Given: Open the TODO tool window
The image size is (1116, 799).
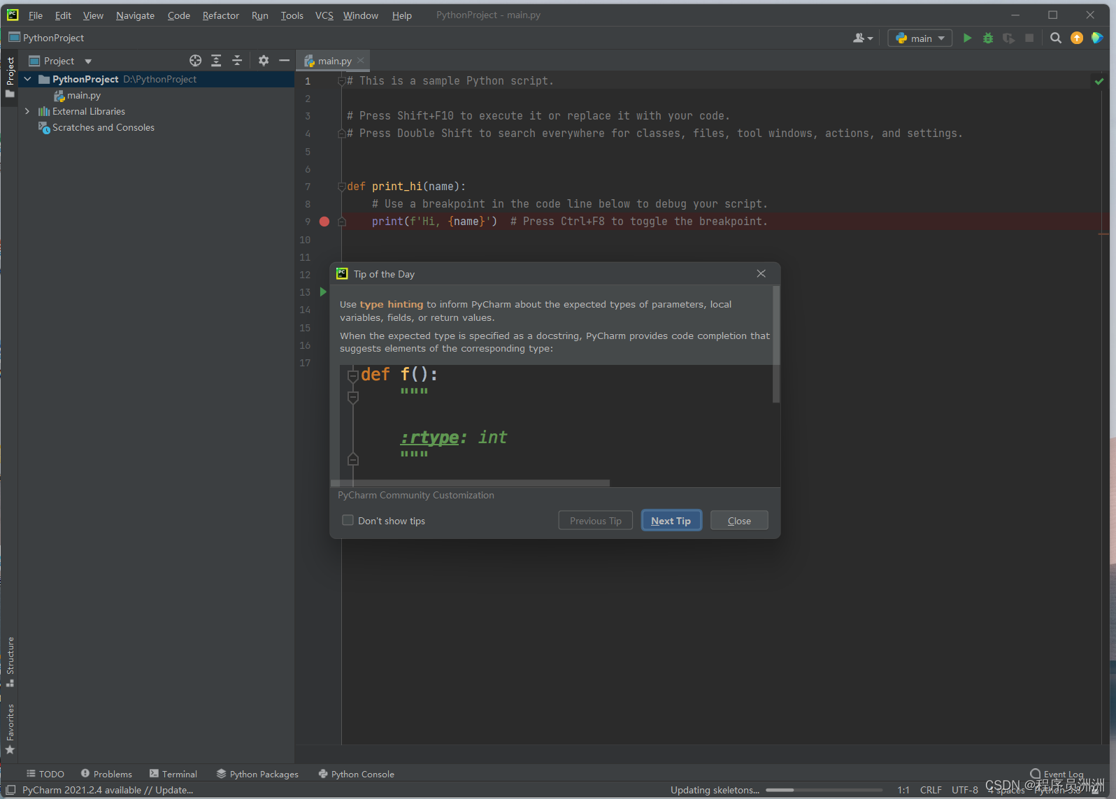Looking at the screenshot, I should [45, 774].
